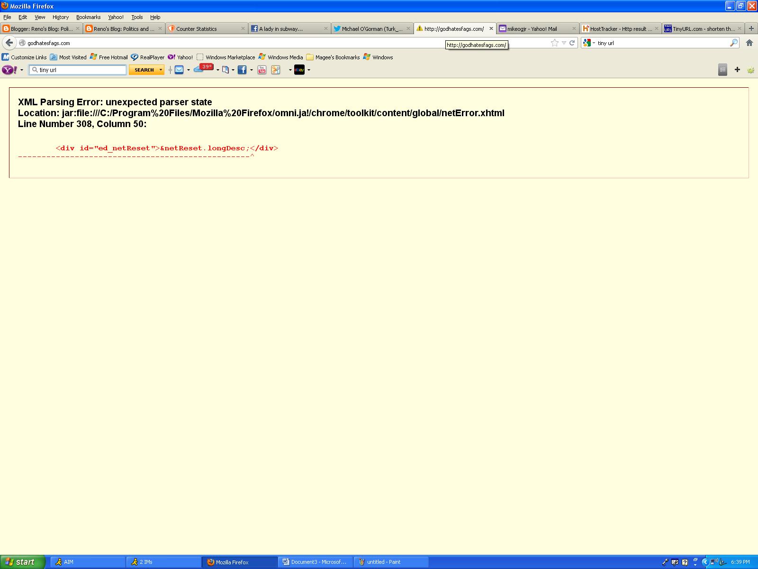
Task: Open the YouTube toolbar icon
Action: 262,70
